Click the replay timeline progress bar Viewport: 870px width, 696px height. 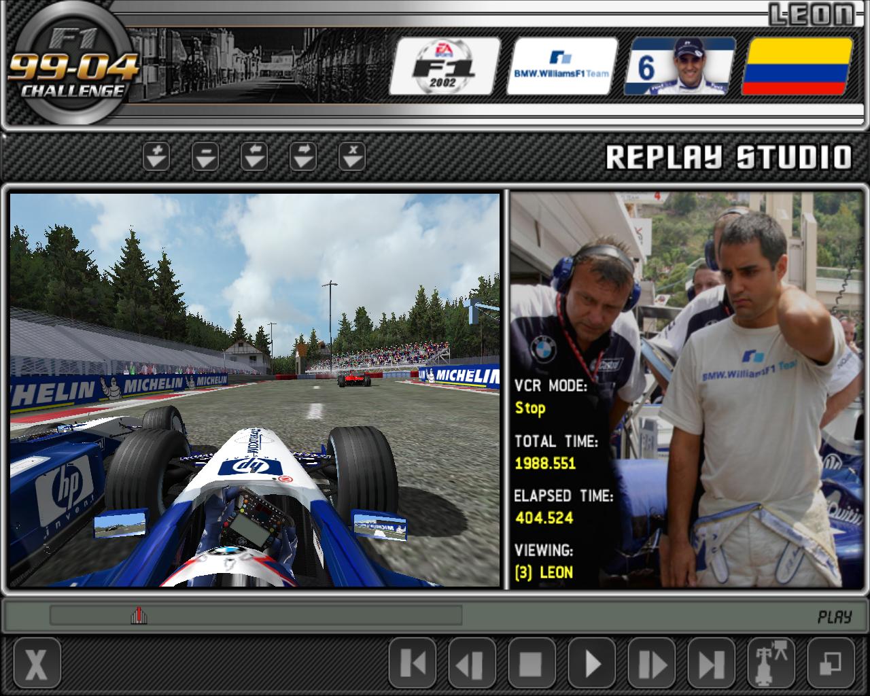pos(256,616)
